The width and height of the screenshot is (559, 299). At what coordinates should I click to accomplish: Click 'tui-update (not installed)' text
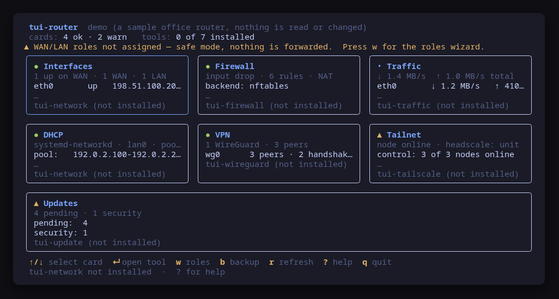(98, 242)
